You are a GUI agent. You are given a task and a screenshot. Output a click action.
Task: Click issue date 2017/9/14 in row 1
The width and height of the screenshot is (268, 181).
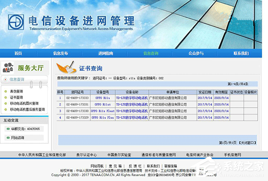205,98
